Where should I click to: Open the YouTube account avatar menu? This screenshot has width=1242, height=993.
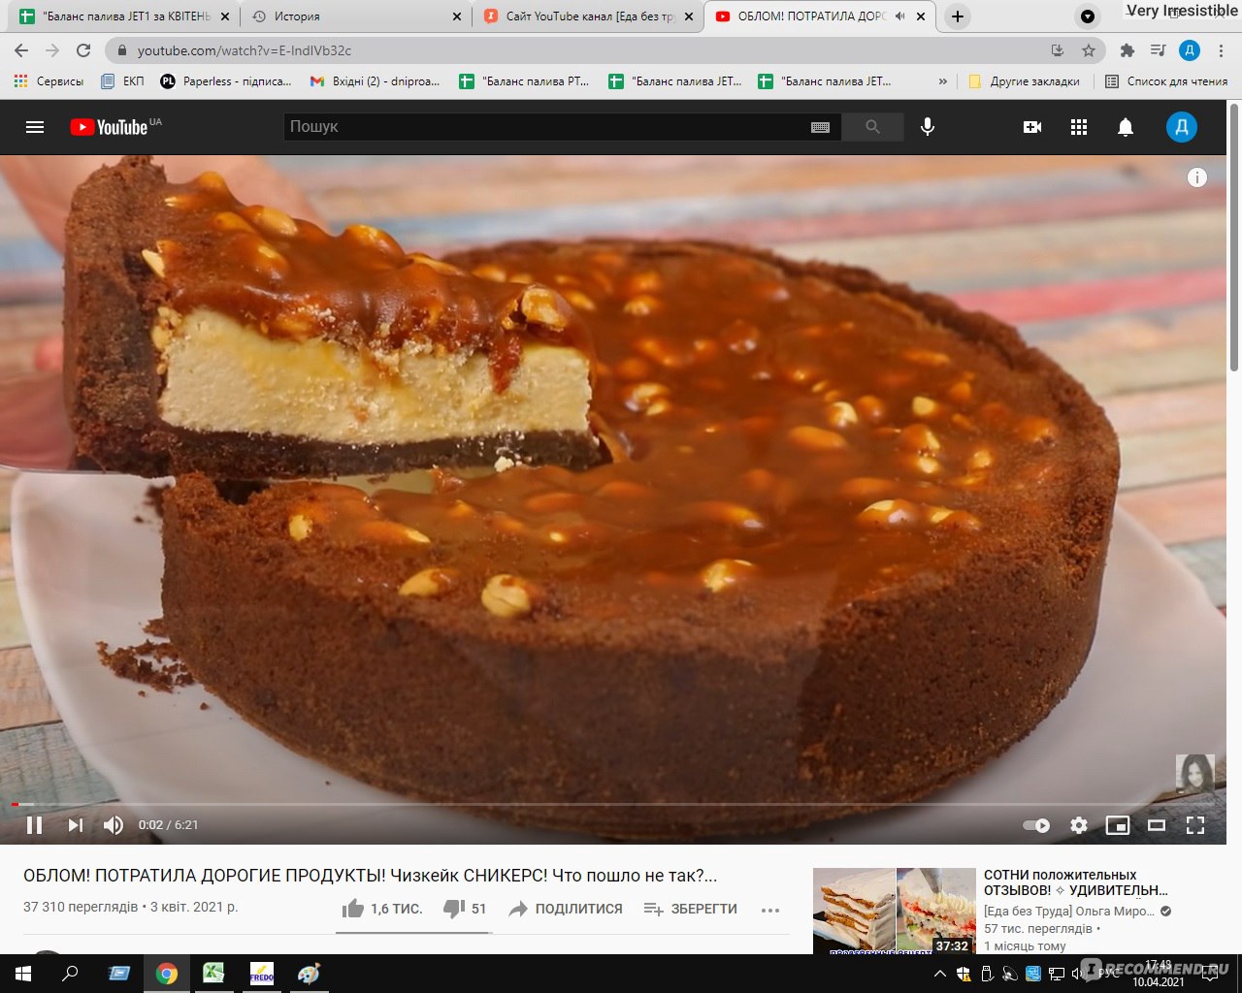point(1181,127)
